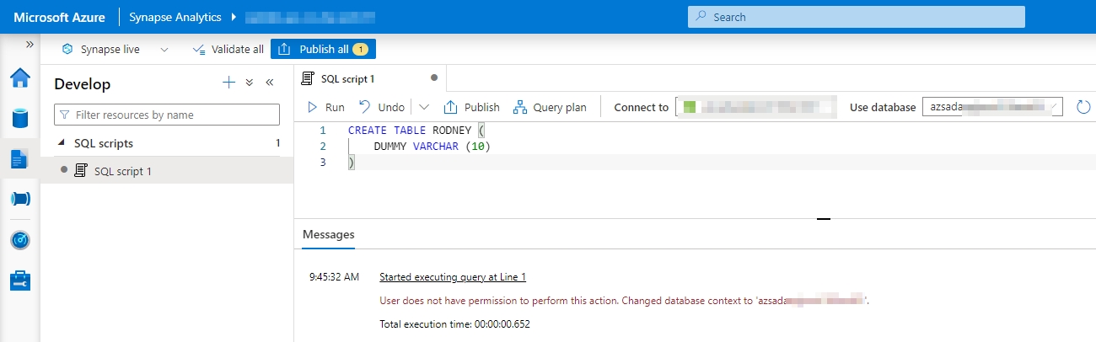
Task: Collapse the Develop panel
Action: [270, 83]
